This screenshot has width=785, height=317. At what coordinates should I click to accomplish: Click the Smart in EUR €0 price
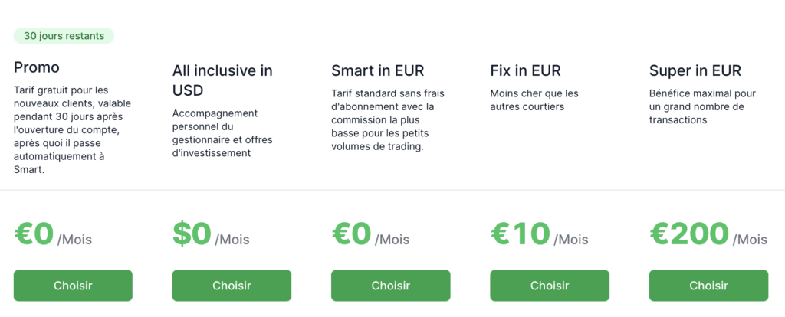click(370, 234)
